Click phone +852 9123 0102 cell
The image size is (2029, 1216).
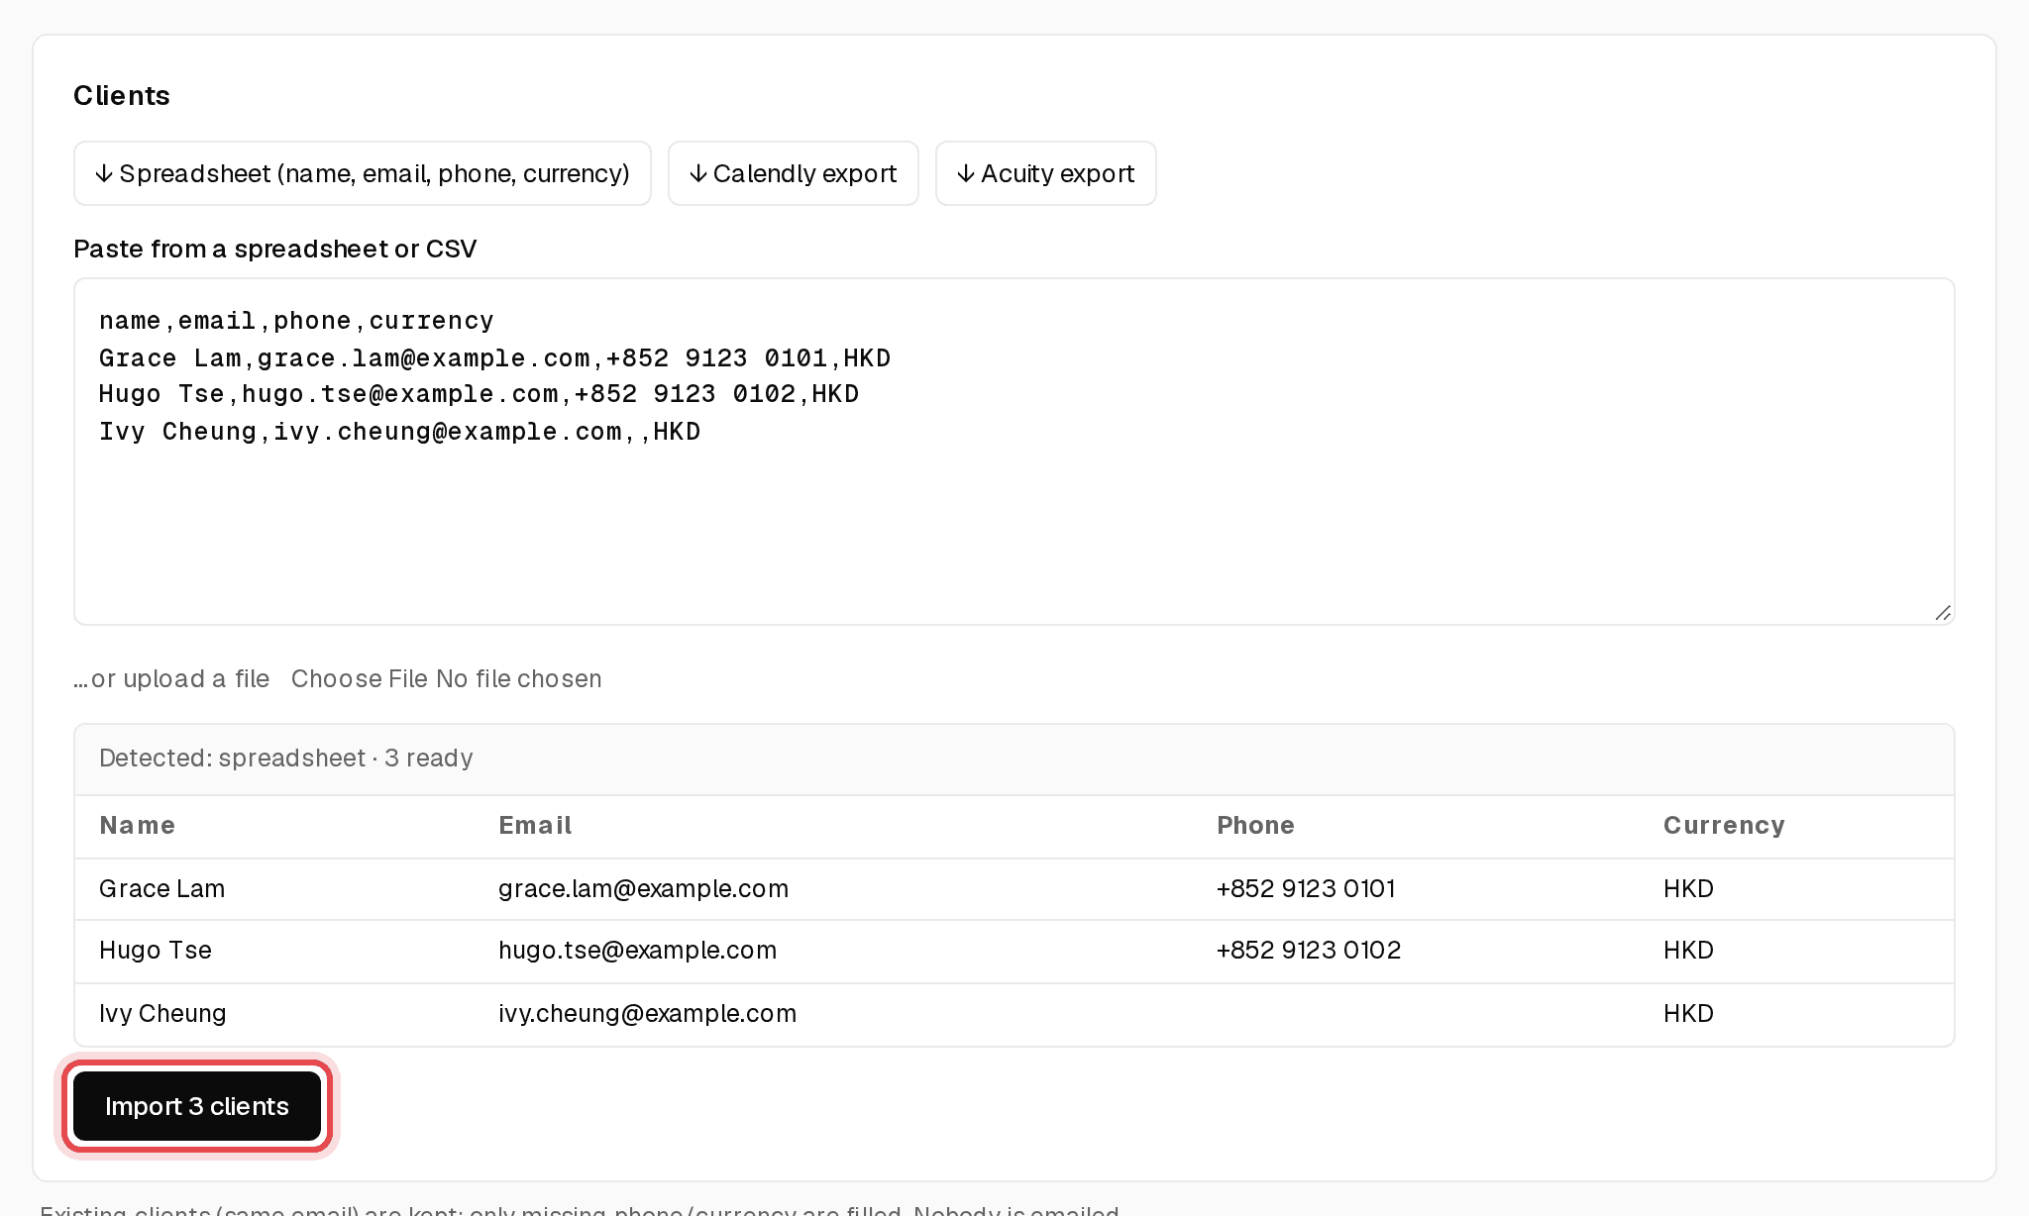point(1309,951)
